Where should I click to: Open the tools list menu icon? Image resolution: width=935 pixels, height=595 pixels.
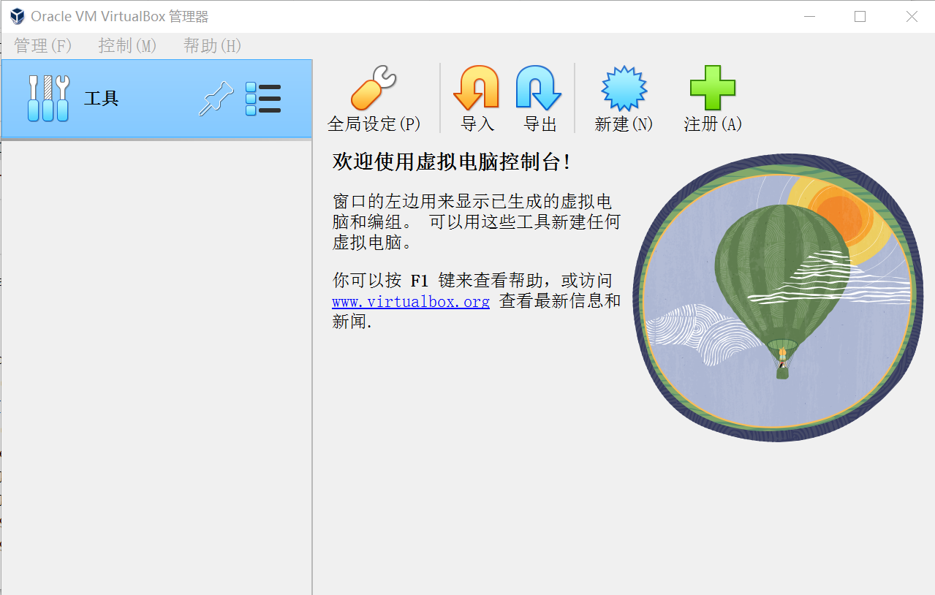click(263, 99)
